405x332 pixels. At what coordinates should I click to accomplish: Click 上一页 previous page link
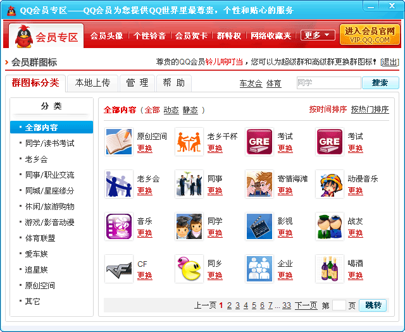[x=205, y=305]
